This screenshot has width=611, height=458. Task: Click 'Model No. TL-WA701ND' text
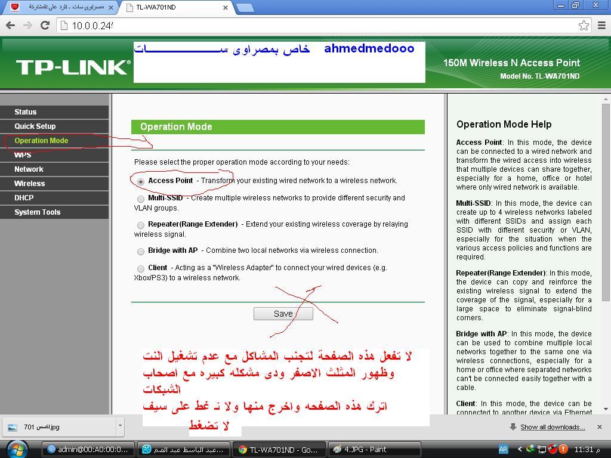[x=539, y=76]
